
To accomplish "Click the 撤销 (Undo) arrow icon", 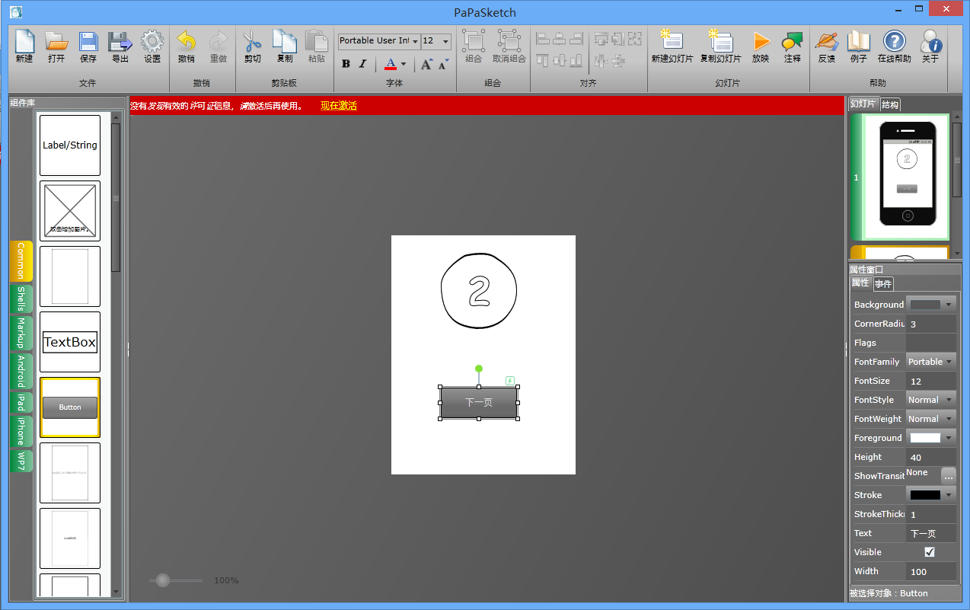I will point(186,42).
